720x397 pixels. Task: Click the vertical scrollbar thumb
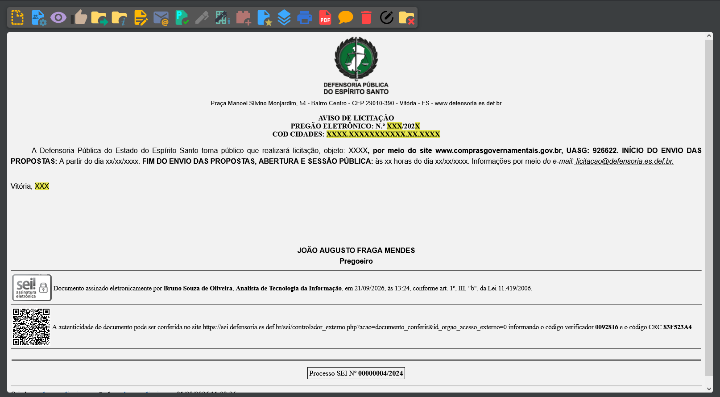coord(709,208)
